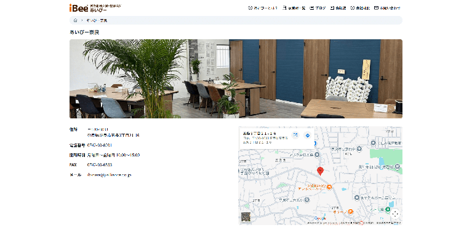Image resolution: width=472 pixels, height=230 pixels.
Task: Click the email address link next to メール
Action: [109, 175]
